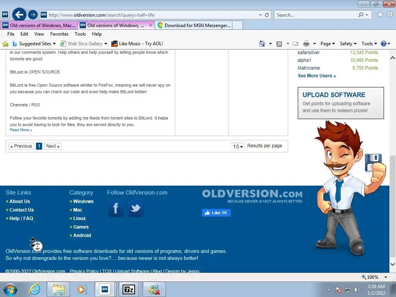Click the vertical scrollbar down arrow
Viewport: 396px width, 297px height.
pos(393,264)
